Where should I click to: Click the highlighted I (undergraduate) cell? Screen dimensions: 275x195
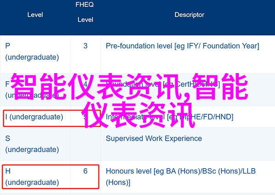pos(52,118)
